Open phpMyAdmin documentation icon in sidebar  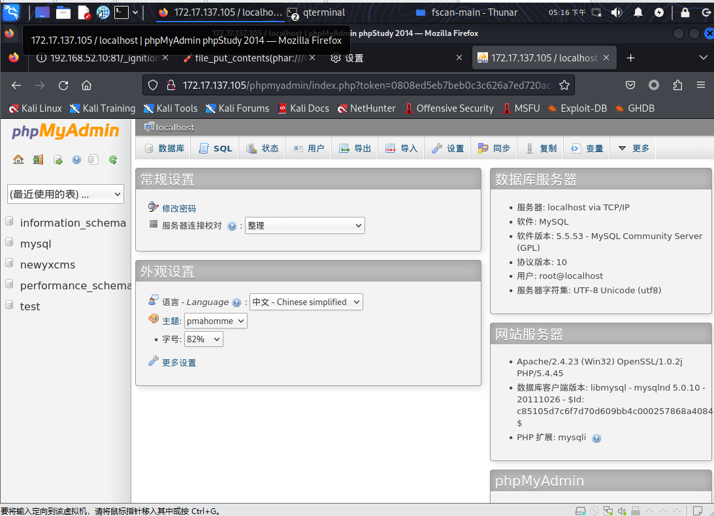pyautogui.click(x=76, y=160)
